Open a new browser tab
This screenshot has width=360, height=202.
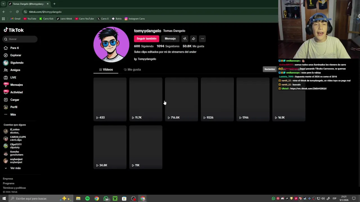click(54, 4)
